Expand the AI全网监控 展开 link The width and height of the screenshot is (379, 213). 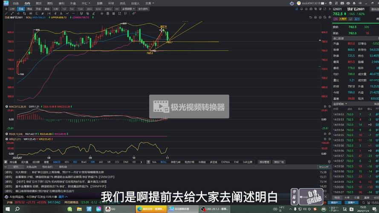pyautogui.click(x=63, y=197)
